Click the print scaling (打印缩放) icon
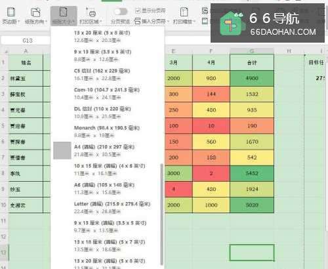The height and width of the screenshot is (269, 328). click(184, 12)
